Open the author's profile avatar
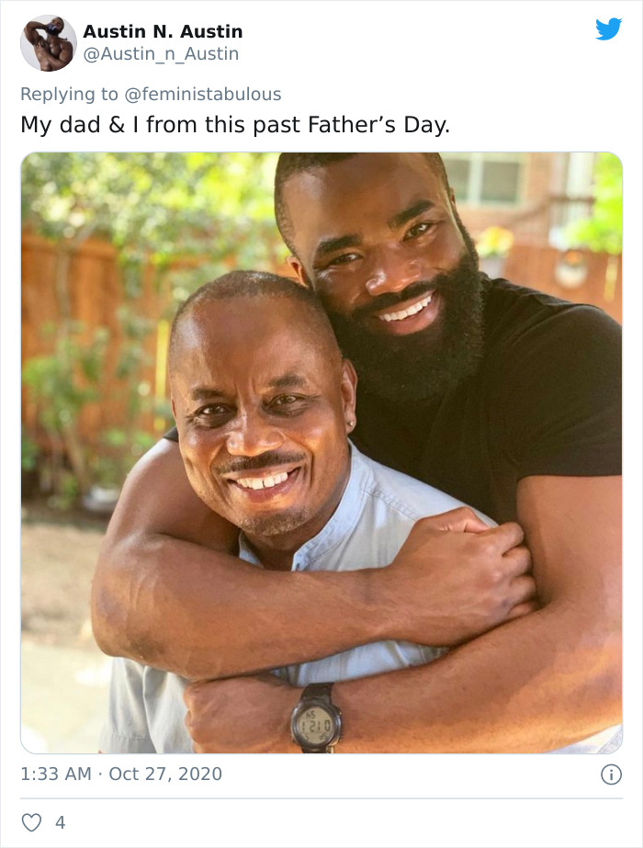643x848 pixels. (x=48, y=42)
